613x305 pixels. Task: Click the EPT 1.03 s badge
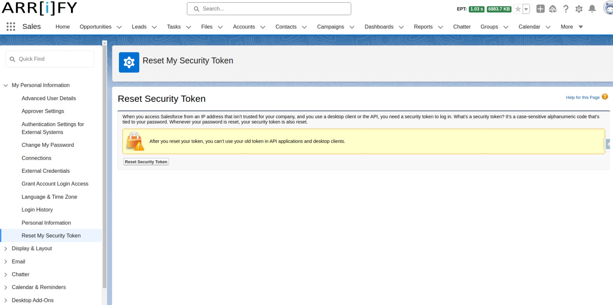click(477, 9)
